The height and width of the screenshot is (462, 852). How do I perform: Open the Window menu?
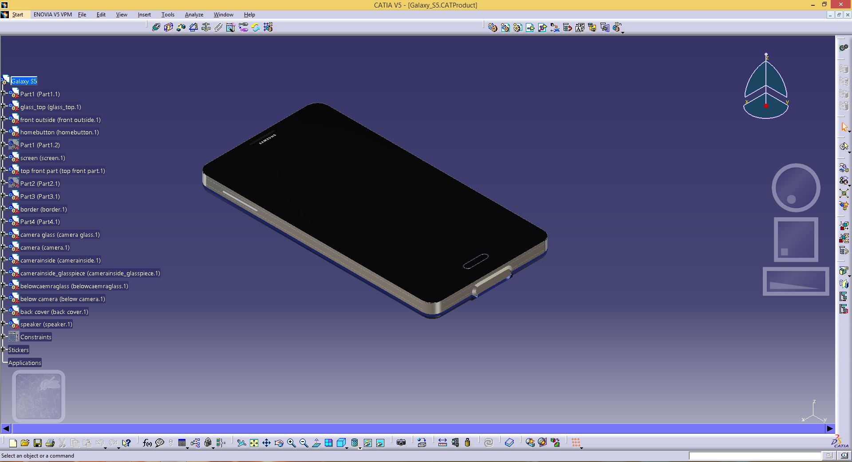coord(223,15)
